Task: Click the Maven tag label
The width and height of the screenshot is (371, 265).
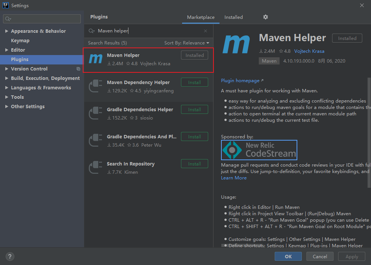Action: (x=269, y=61)
